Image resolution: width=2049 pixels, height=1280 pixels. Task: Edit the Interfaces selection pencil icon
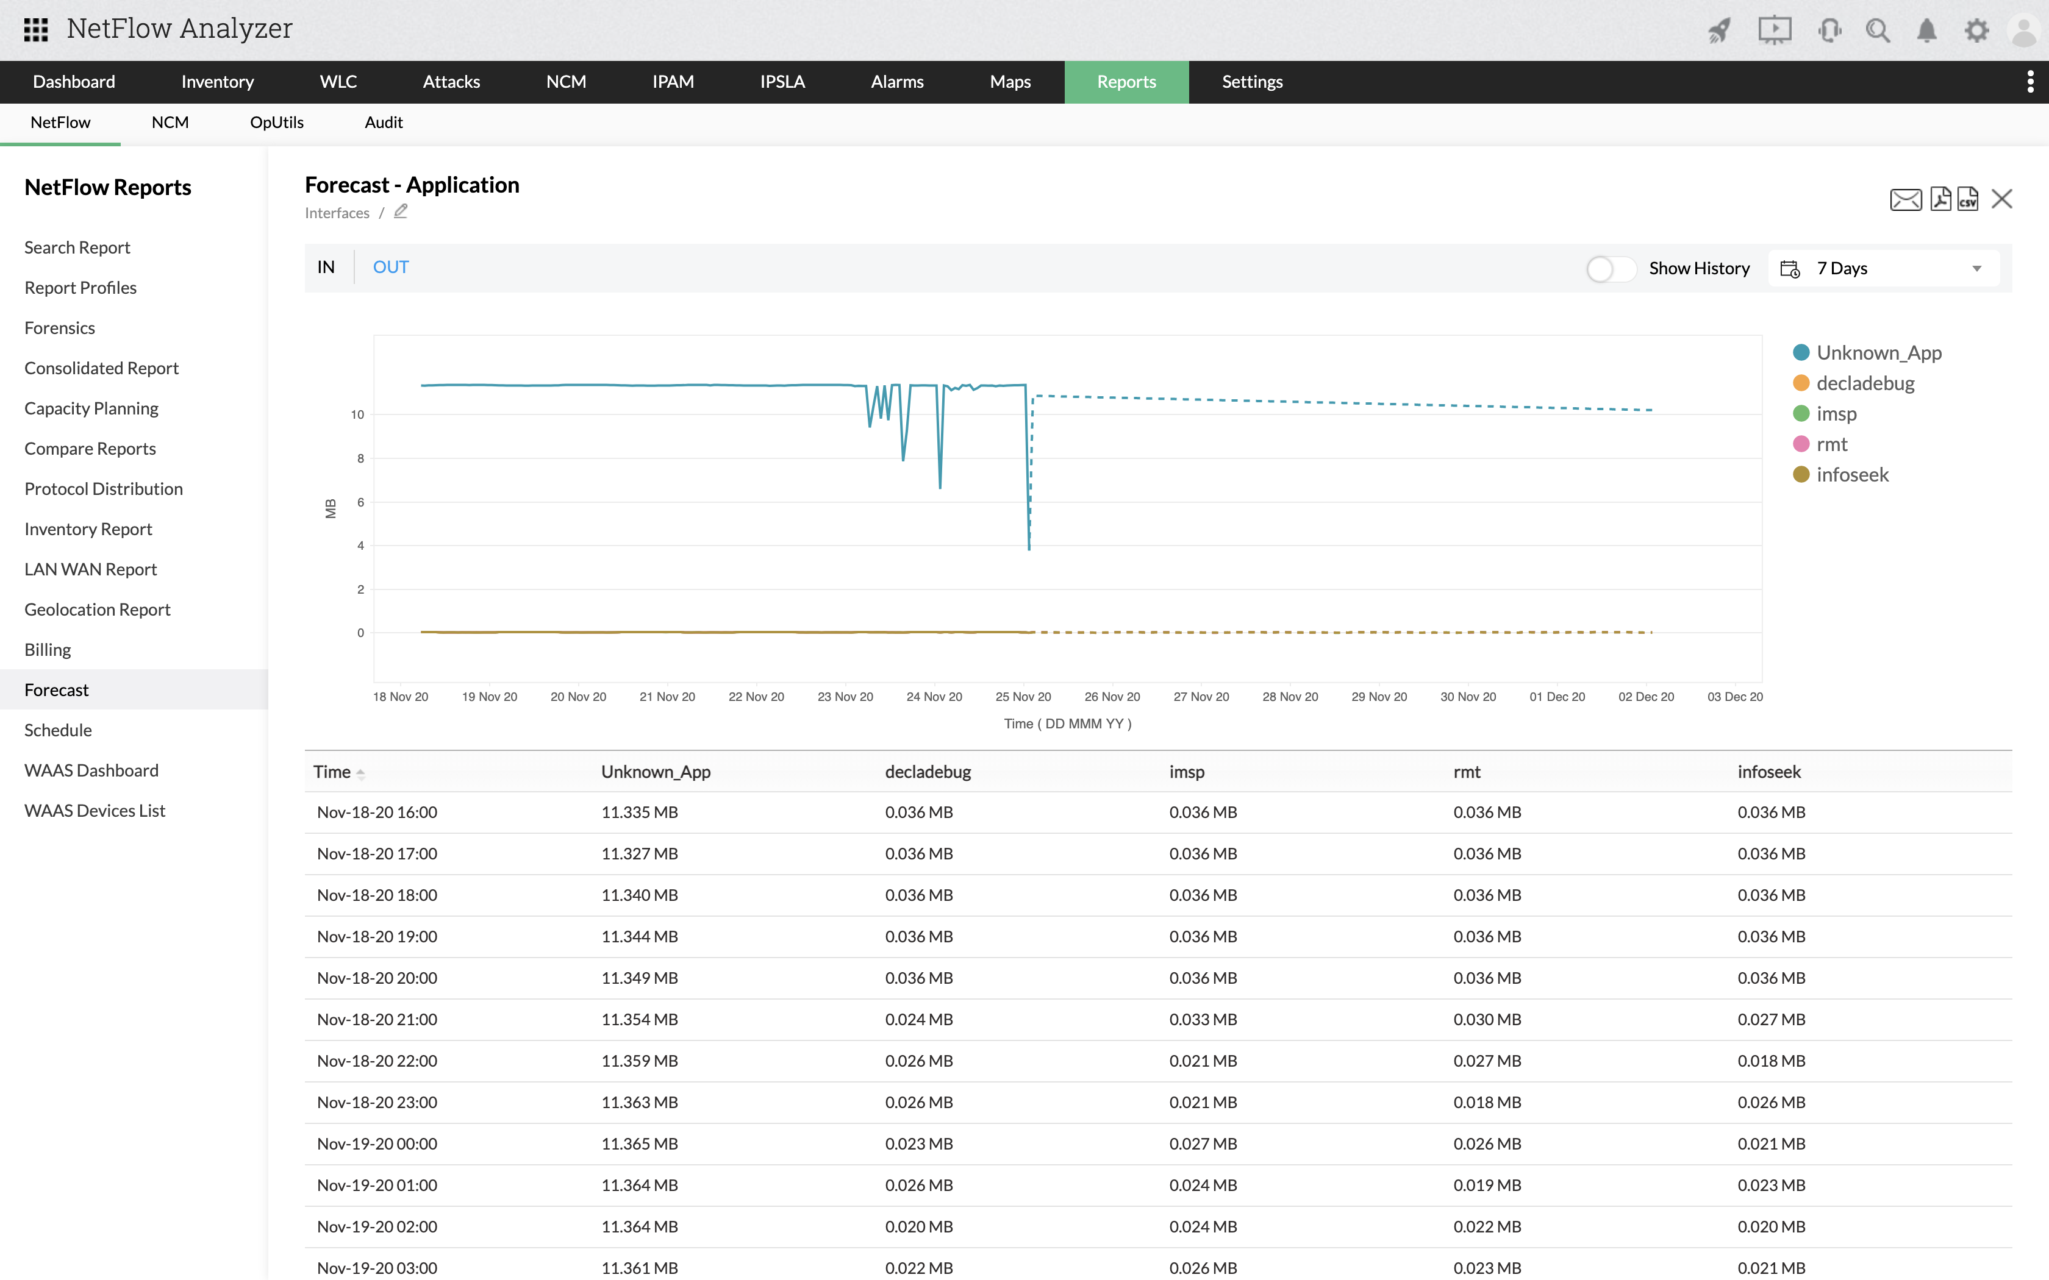pyautogui.click(x=401, y=212)
